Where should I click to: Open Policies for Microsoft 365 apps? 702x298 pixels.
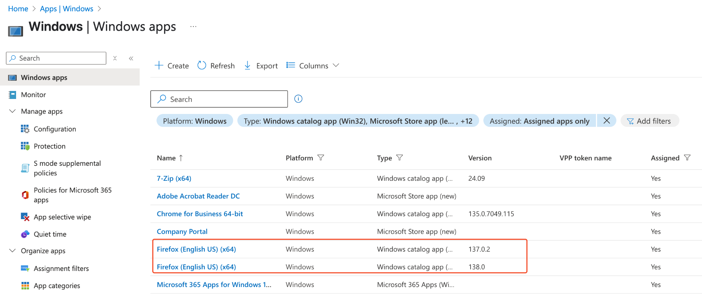(72, 195)
